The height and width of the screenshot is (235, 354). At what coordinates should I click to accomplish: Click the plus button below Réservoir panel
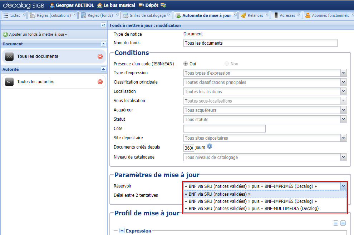pyautogui.click(x=343, y=222)
